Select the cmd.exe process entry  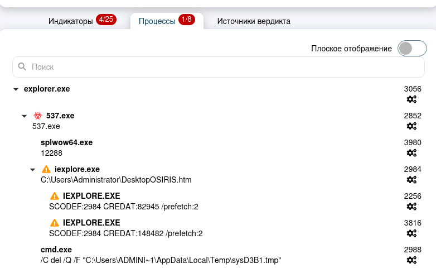pyautogui.click(x=56, y=250)
